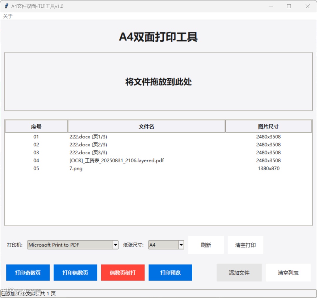Click sequence number 05 cell
This screenshot has width=317, height=298.
click(36, 168)
